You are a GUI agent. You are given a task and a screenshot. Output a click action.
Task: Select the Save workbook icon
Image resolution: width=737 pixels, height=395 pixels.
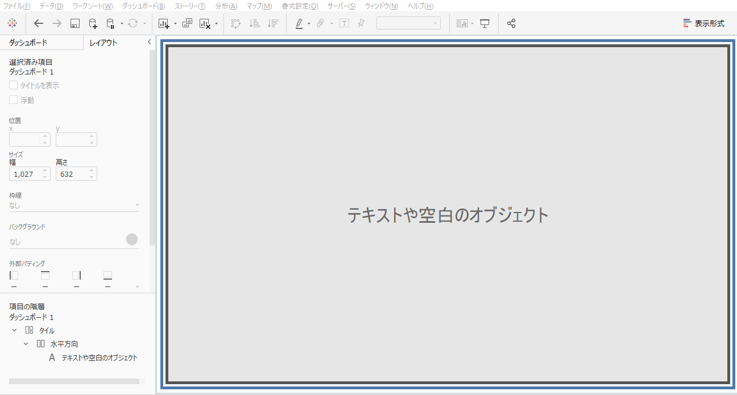(74, 23)
